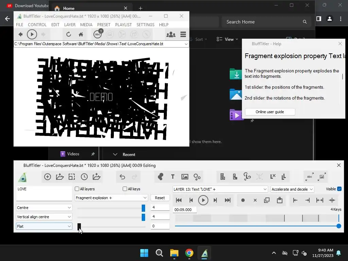Click the undo arrow icon
This screenshot has height=261, width=348.
click(122, 177)
